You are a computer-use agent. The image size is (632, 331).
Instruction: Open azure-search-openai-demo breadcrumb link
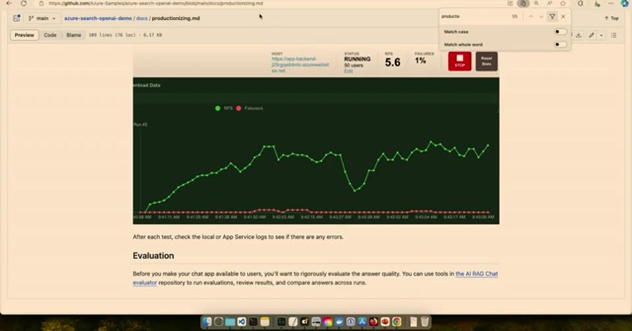[x=98, y=18]
